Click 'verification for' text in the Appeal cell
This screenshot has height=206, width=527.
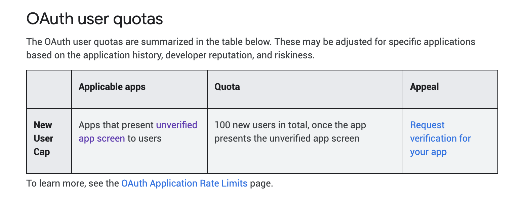pyautogui.click(x=440, y=138)
